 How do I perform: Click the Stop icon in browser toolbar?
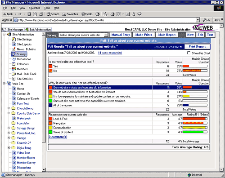(29, 14)
